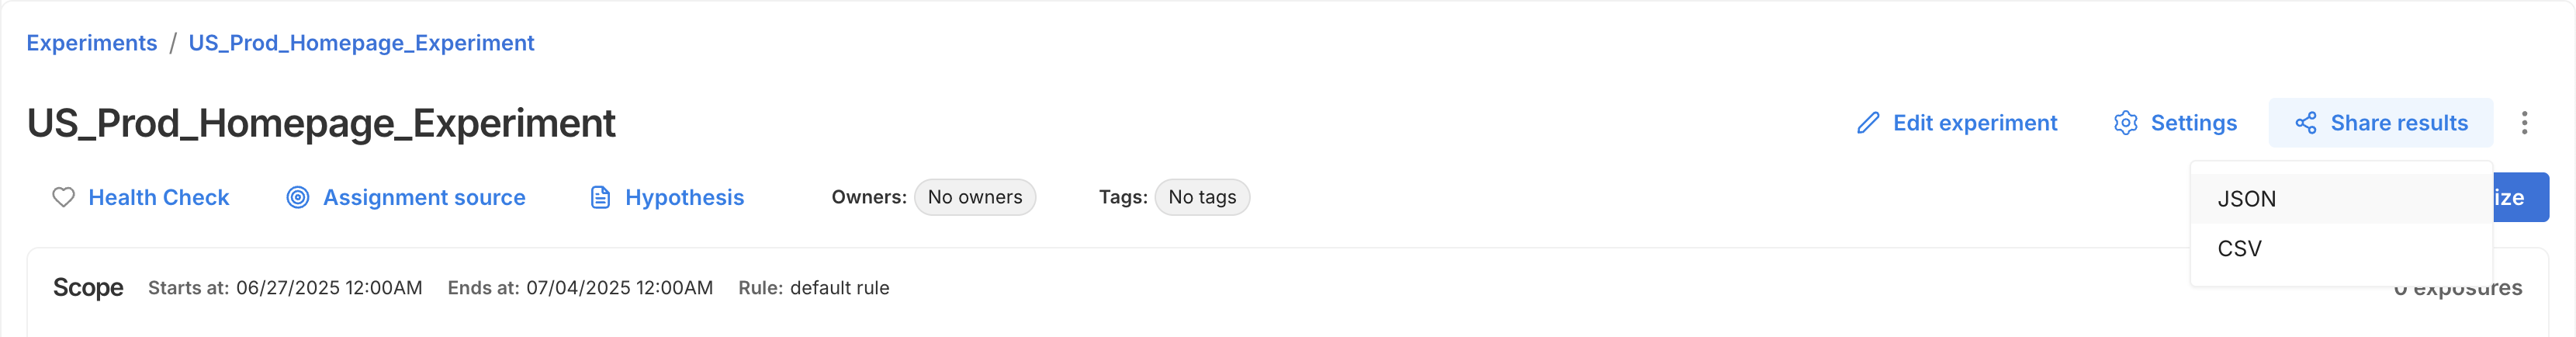
Task: Click the No owners pill
Action: click(974, 198)
